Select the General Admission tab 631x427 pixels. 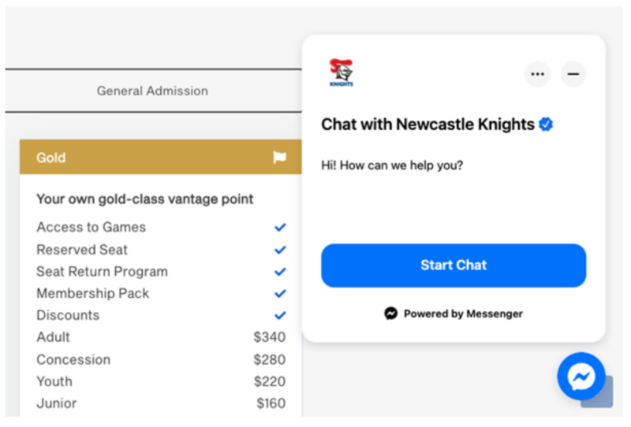[x=152, y=91]
